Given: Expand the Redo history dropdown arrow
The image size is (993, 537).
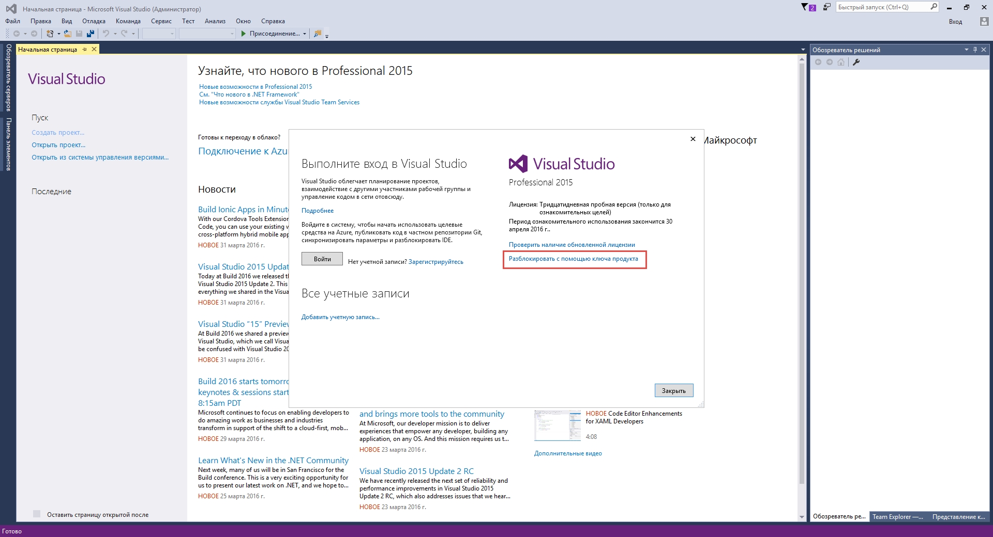Looking at the screenshot, I should [133, 34].
